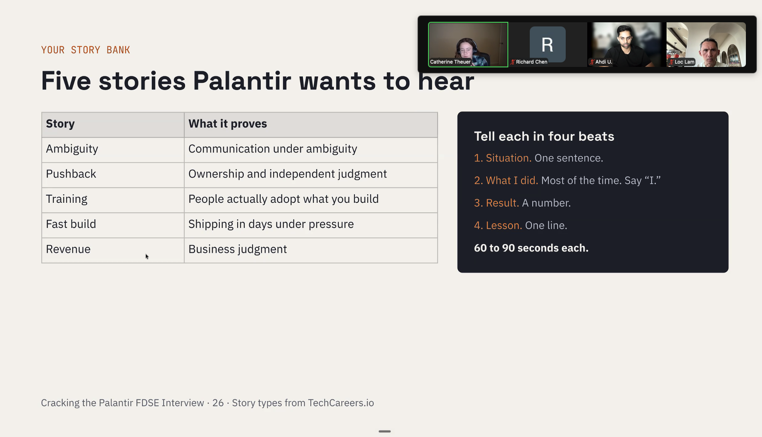This screenshot has height=437, width=762.
Task: Click the 'Richard Chen' name label
Action: click(531, 62)
